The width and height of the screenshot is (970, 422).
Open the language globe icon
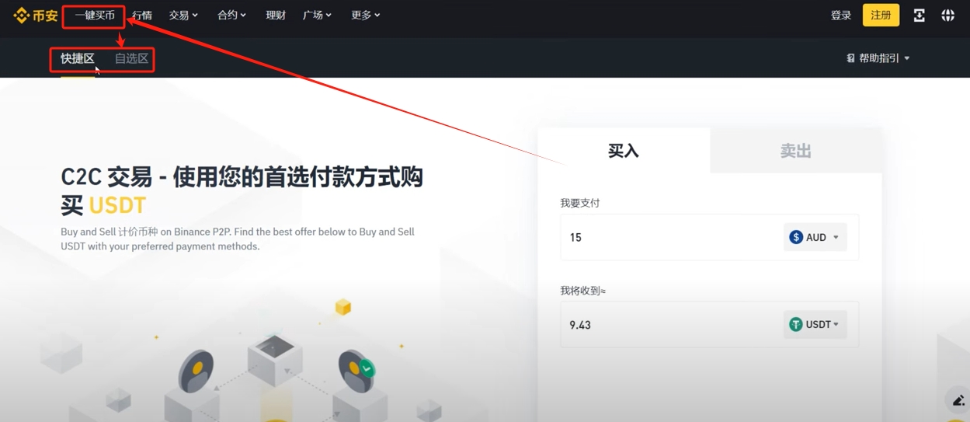[x=947, y=16]
